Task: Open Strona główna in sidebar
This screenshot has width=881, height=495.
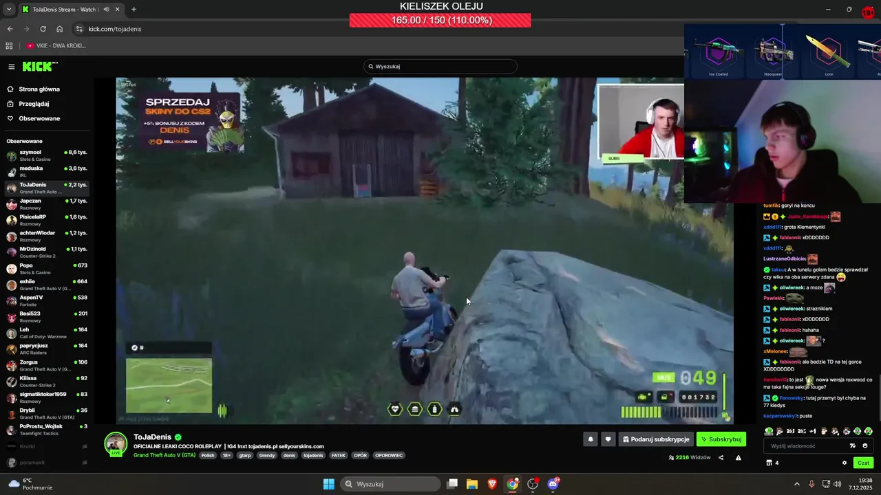Action: point(39,89)
